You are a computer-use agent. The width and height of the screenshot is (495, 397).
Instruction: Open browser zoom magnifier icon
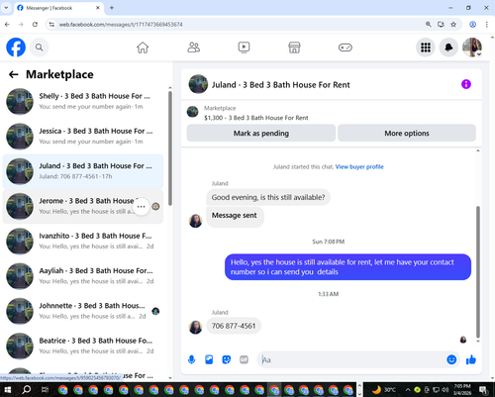coord(429,25)
